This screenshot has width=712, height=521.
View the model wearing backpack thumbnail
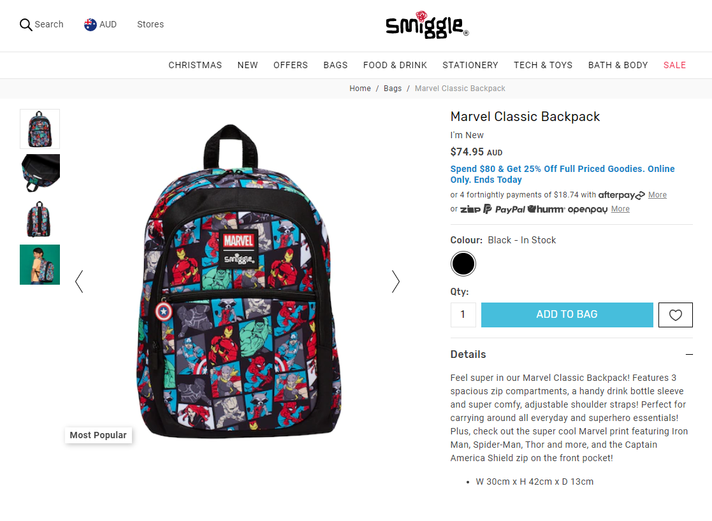click(x=40, y=264)
